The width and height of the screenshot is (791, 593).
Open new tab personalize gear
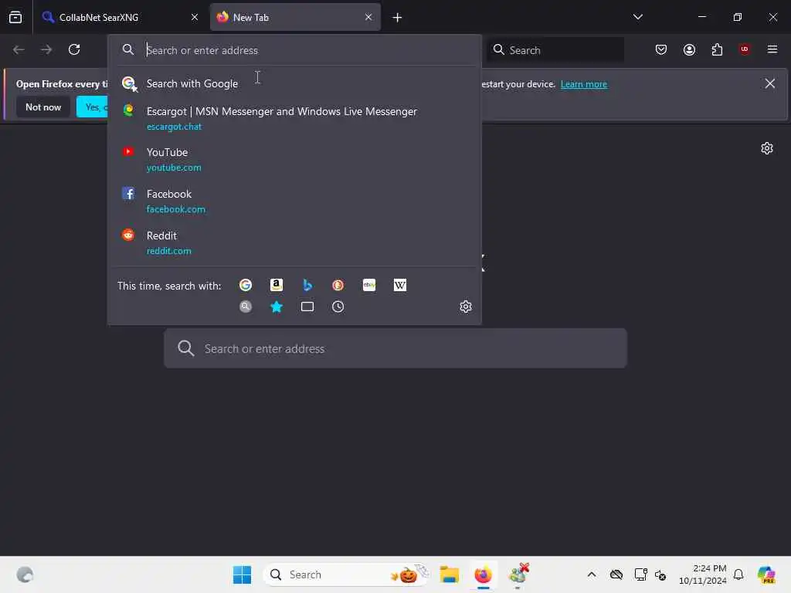coord(767,148)
